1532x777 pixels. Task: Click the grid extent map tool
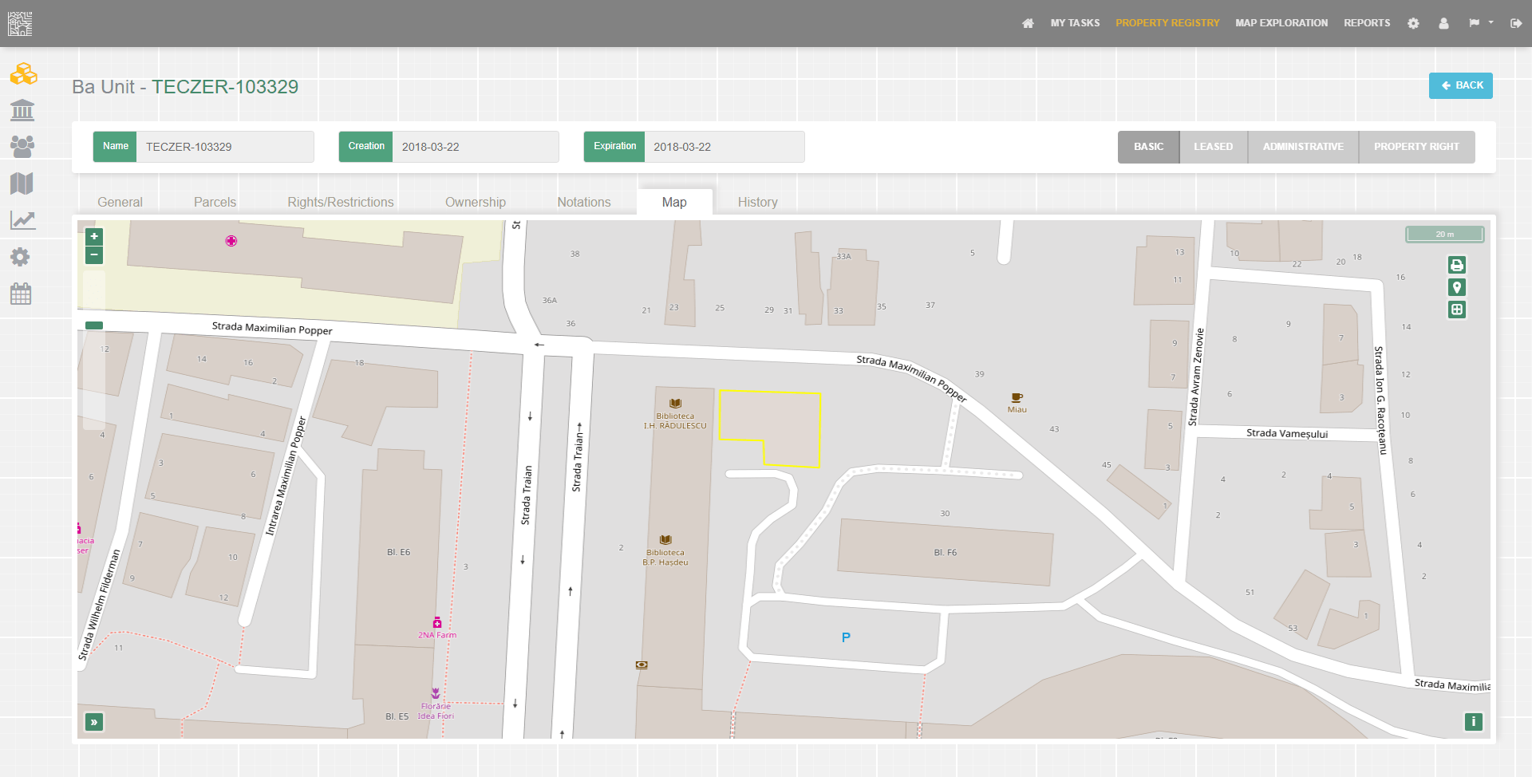(1456, 310)
